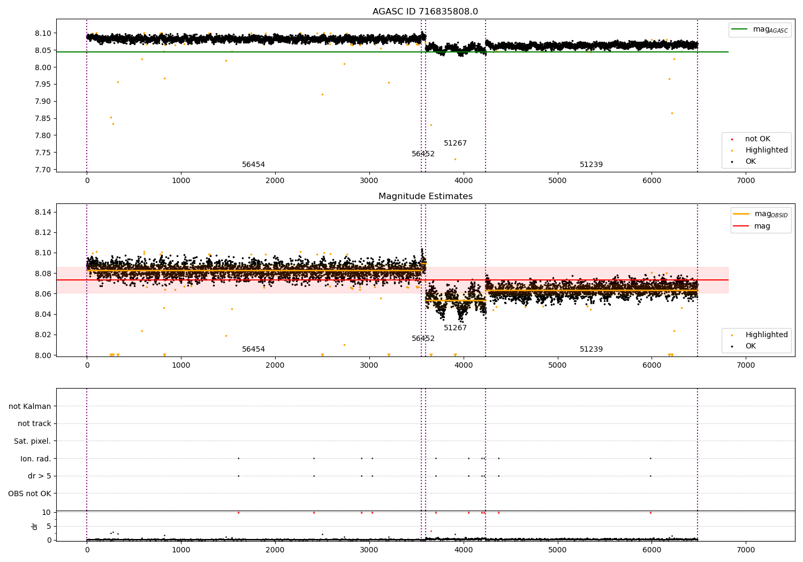The height and width of the screenshot is (562, 803).
Task: Click the 'not Kalman' axis label
Action: coord(30,406)
